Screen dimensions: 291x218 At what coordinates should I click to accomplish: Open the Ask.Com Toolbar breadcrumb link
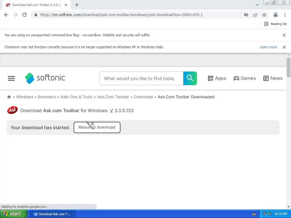click(113, 97)
